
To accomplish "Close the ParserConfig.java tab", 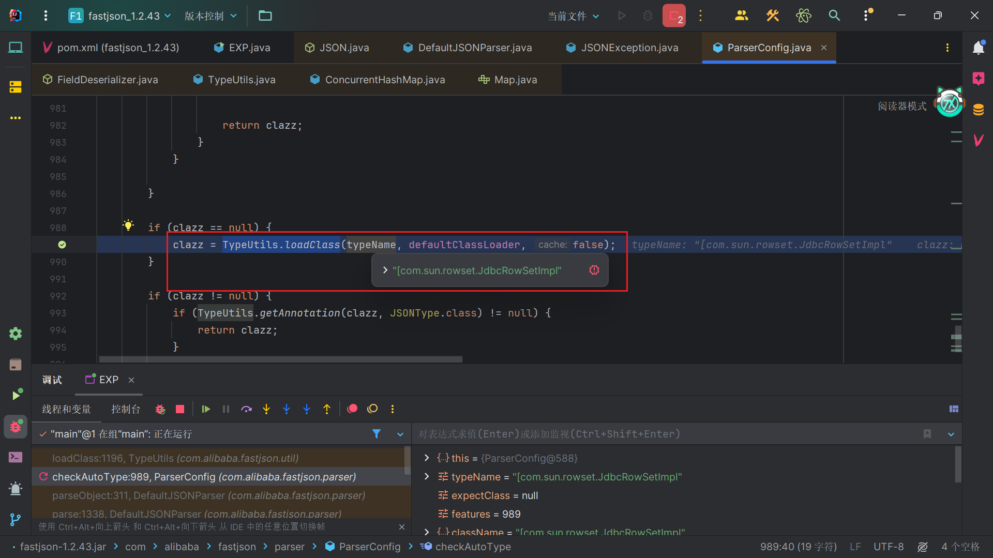I will click(x=824, y=48).
